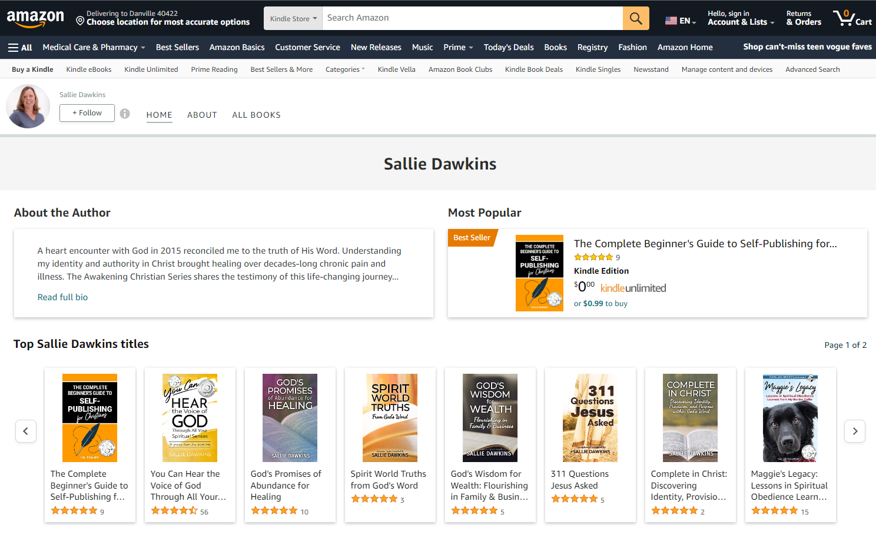
Task: Open God's Promises of Abundance for Healing cover
Action: tap(290, 418)
